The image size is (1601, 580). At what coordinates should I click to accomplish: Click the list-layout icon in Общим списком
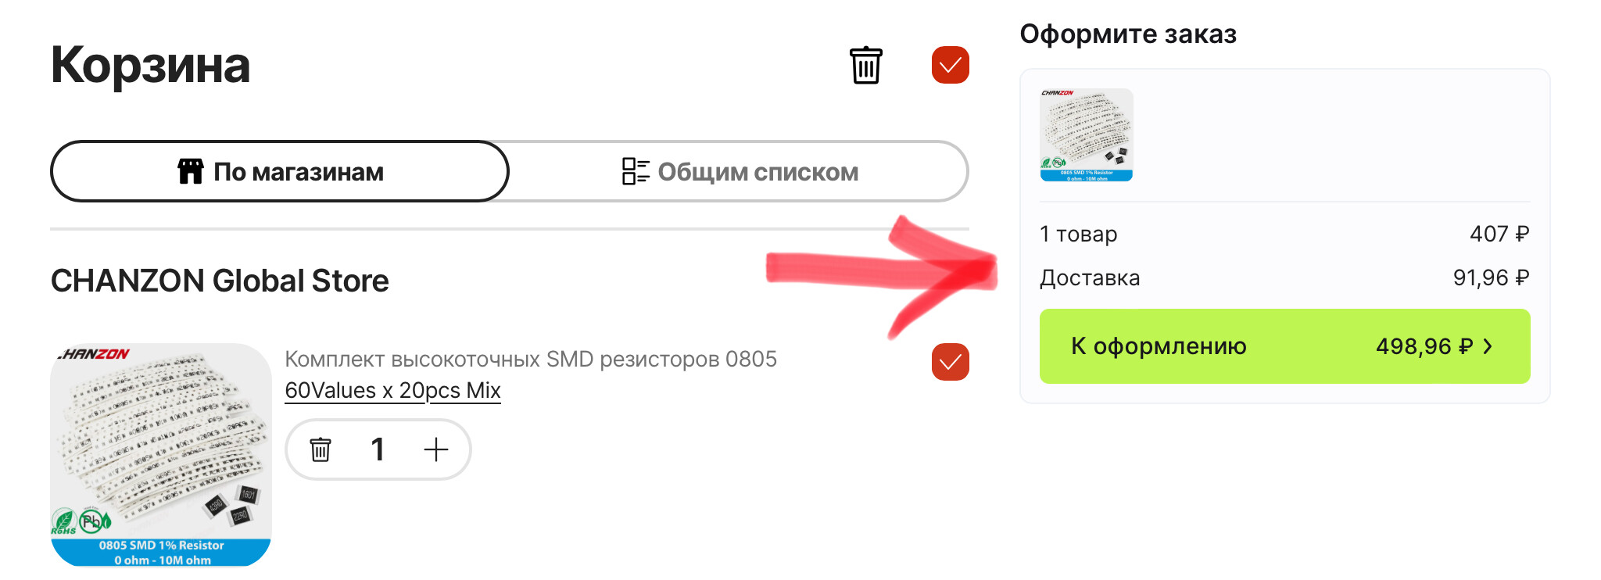636,171
